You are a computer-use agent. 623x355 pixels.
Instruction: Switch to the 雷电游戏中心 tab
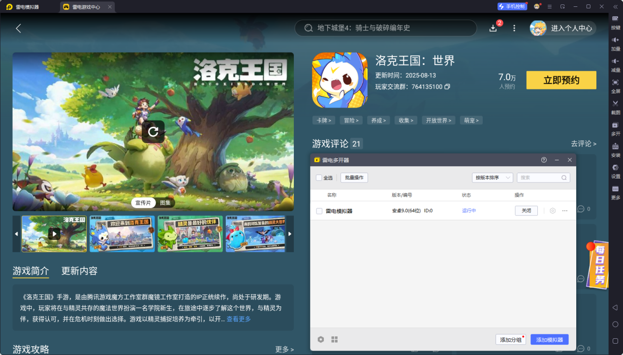86,7
